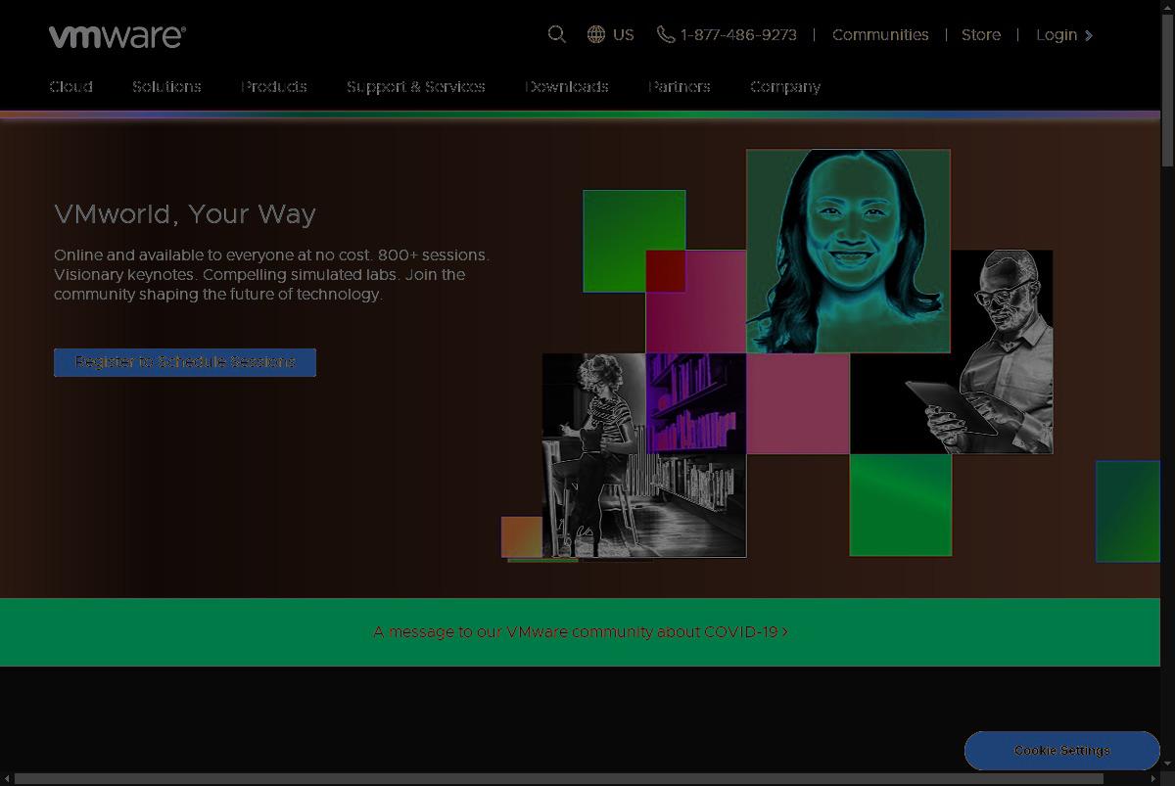Click the scroll down arrow
The image size is (1175, 786).
(1167, 763)
